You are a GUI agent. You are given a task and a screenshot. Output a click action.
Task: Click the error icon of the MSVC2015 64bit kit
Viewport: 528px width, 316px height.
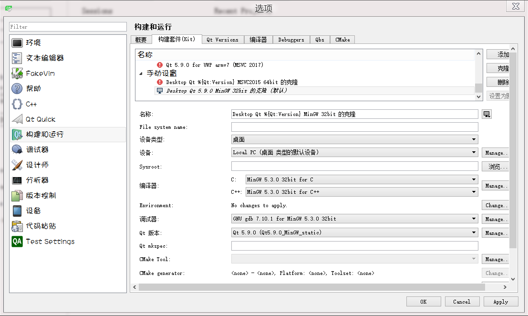point(160,82)
